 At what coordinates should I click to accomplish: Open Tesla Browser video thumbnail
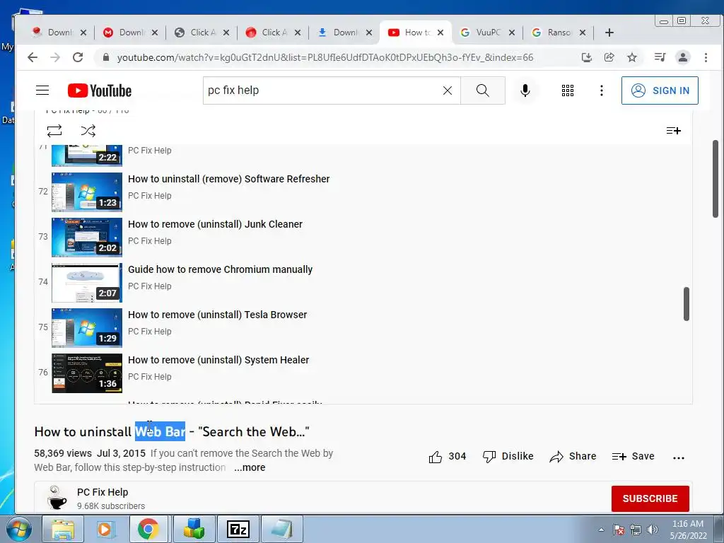click(87, 327)
